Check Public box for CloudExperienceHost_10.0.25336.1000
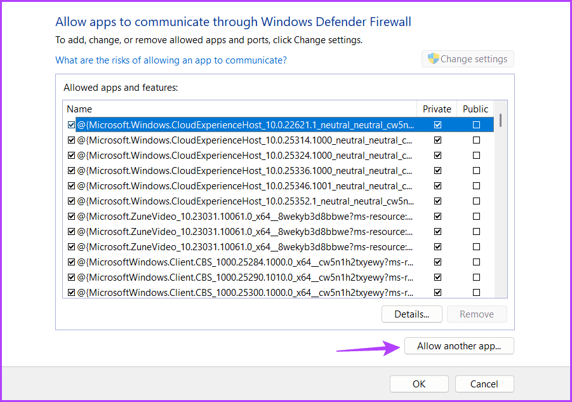 [476, 171]
